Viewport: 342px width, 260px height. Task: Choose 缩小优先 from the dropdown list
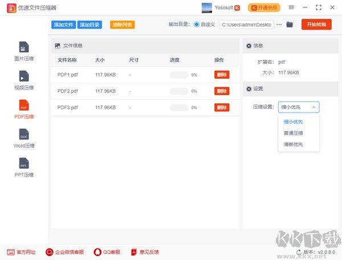pos(294,121)
